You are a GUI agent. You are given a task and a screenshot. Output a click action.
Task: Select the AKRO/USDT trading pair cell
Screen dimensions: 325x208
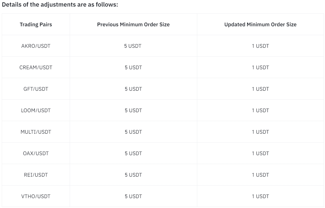pos(36,46)
